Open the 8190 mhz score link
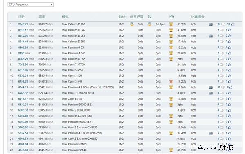This screenshot has height=154, width=245. (24, 53)
